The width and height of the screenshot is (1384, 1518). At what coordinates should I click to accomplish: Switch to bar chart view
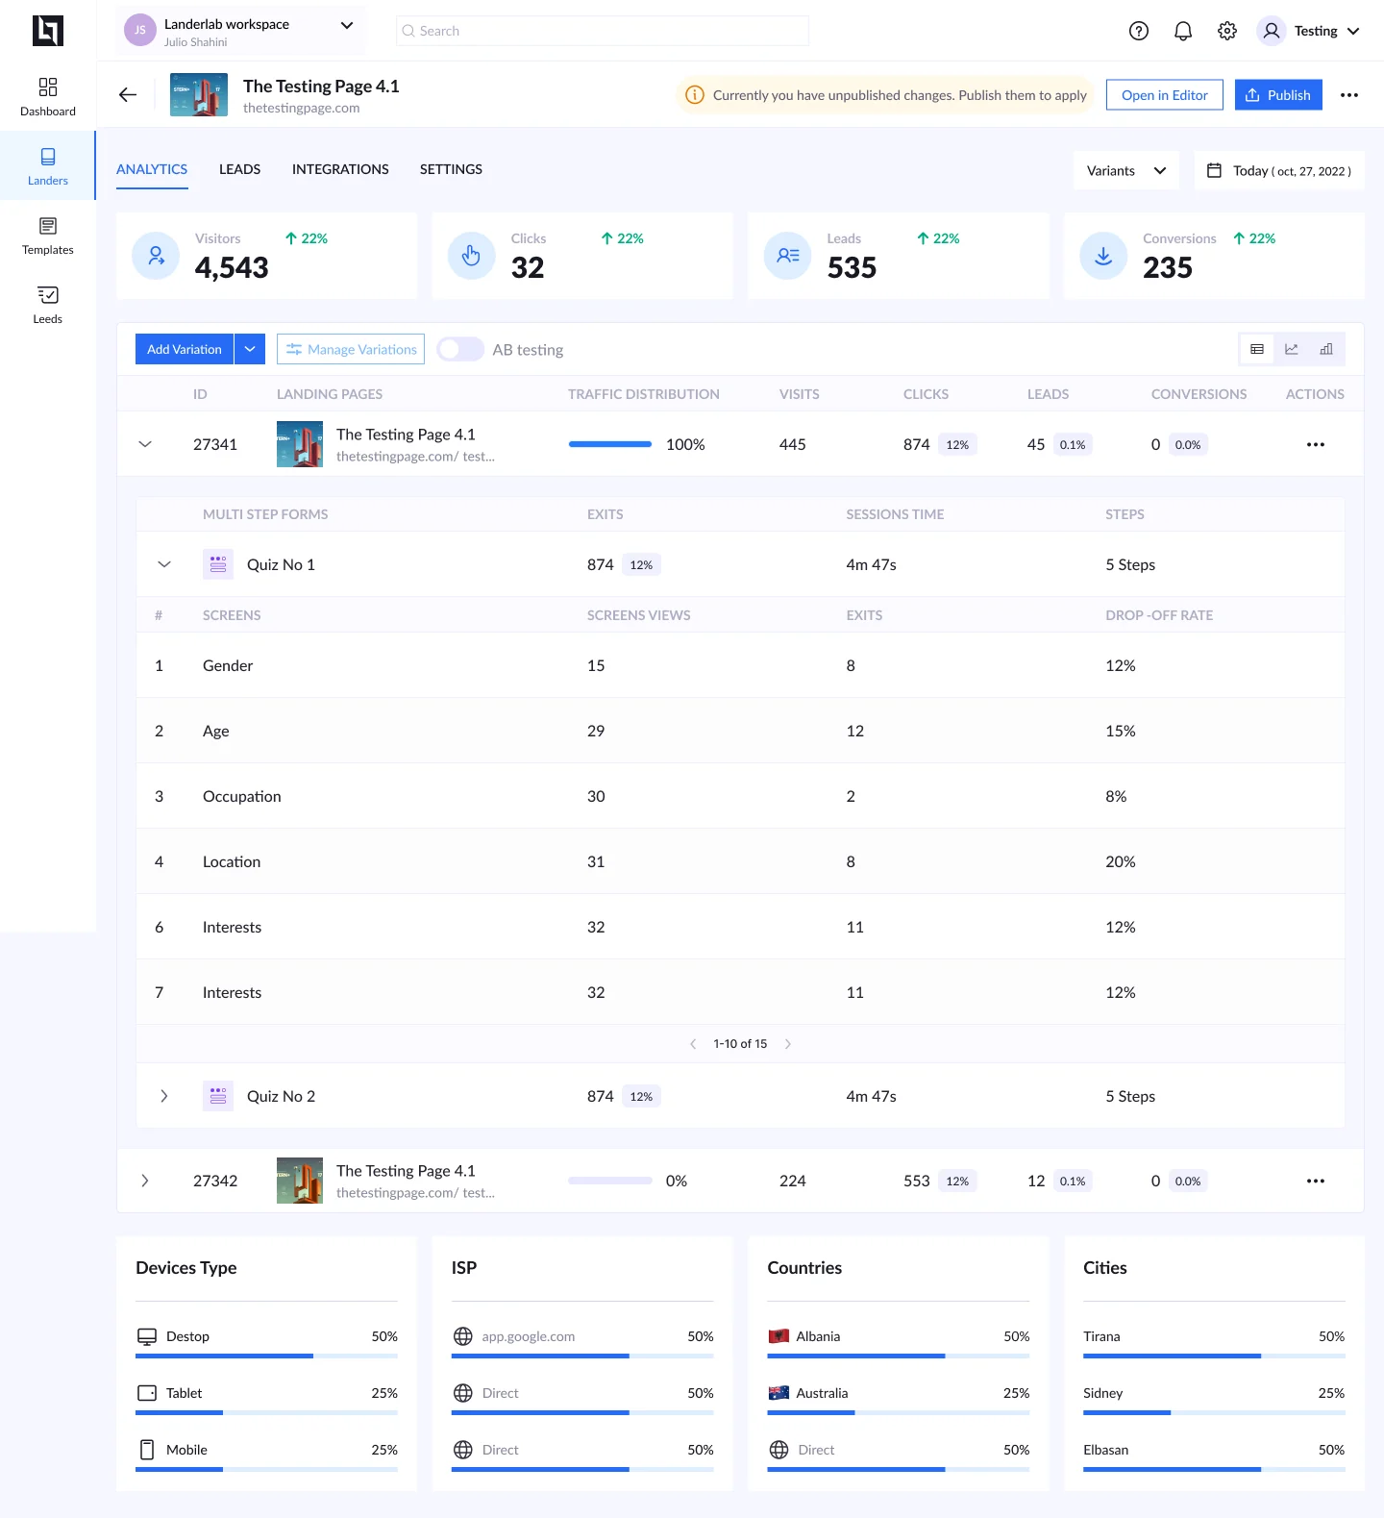tap(1326, 349)
